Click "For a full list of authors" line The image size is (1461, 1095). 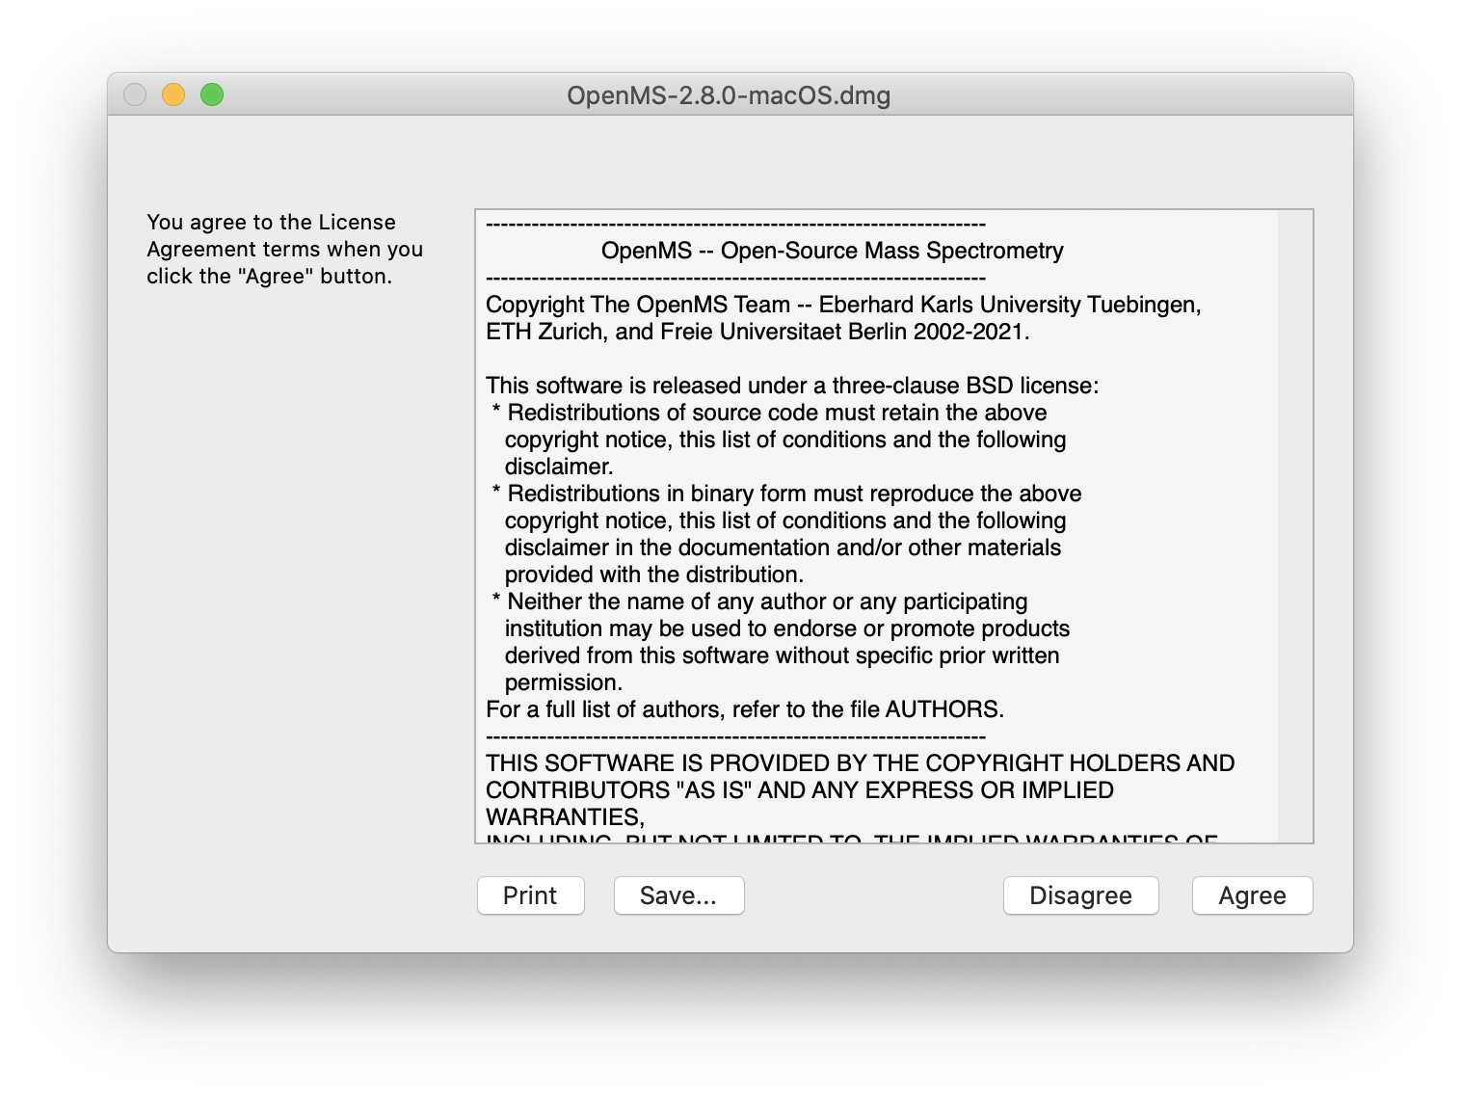[x=745, y=709]
